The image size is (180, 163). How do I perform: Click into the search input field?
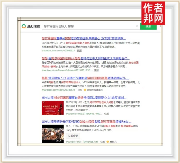87,26
